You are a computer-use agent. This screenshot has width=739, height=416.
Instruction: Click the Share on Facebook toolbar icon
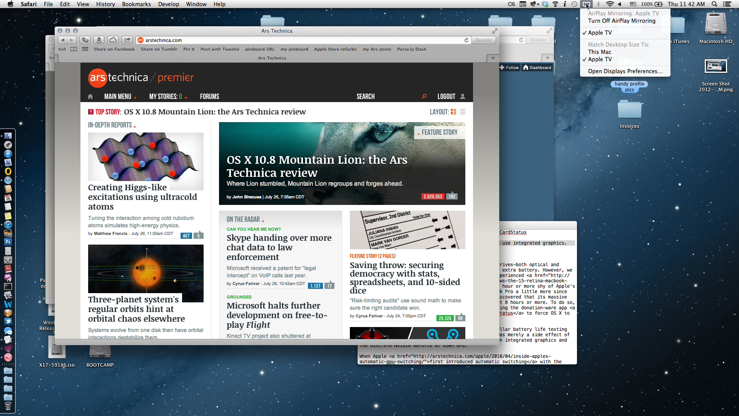[x=113, y=49]
